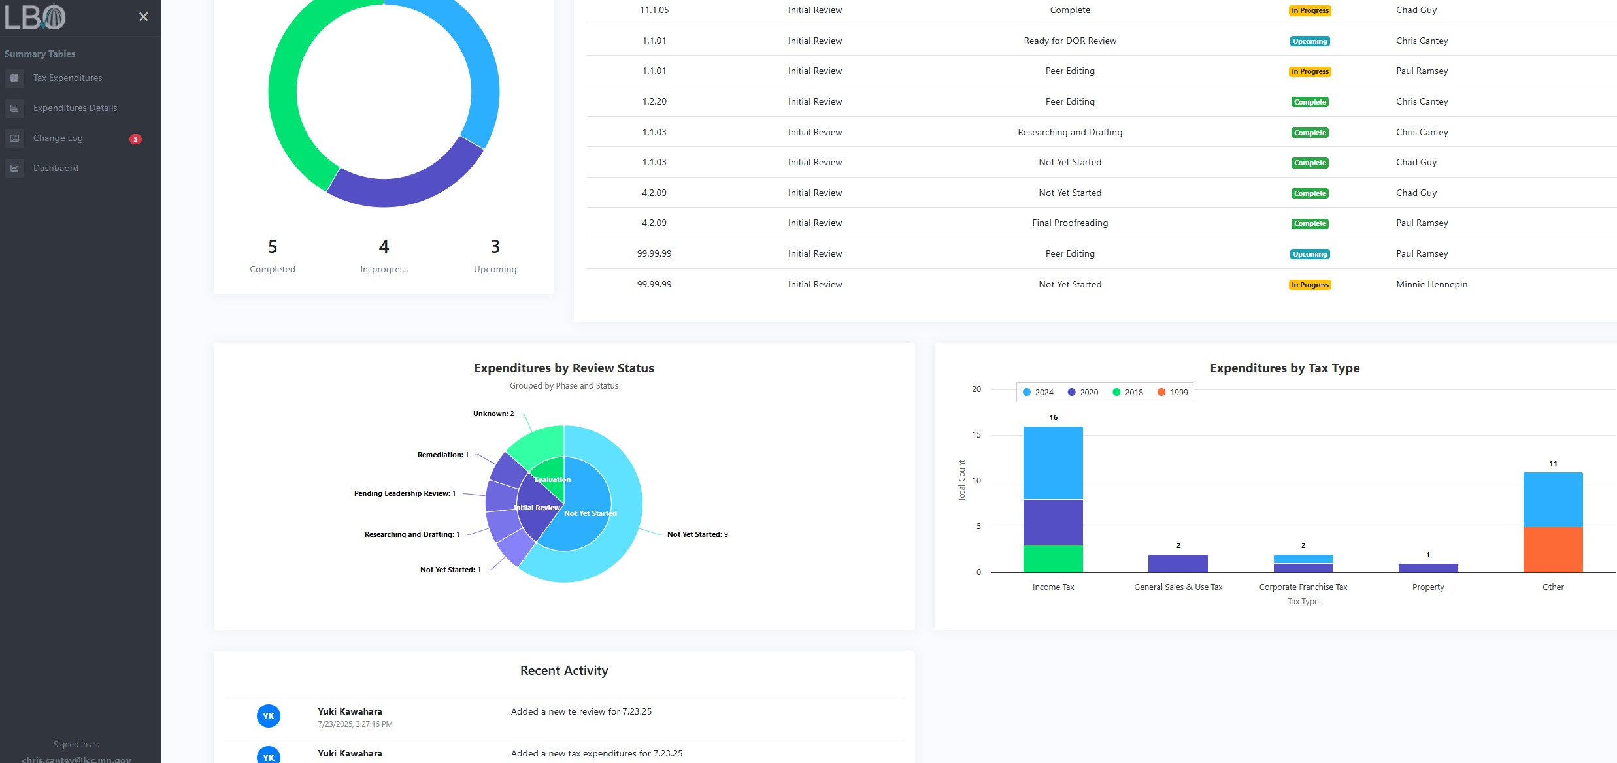Click the orange Other bar segment
This screenshot has width=1617, height=763.
[x=1553, y=549]
